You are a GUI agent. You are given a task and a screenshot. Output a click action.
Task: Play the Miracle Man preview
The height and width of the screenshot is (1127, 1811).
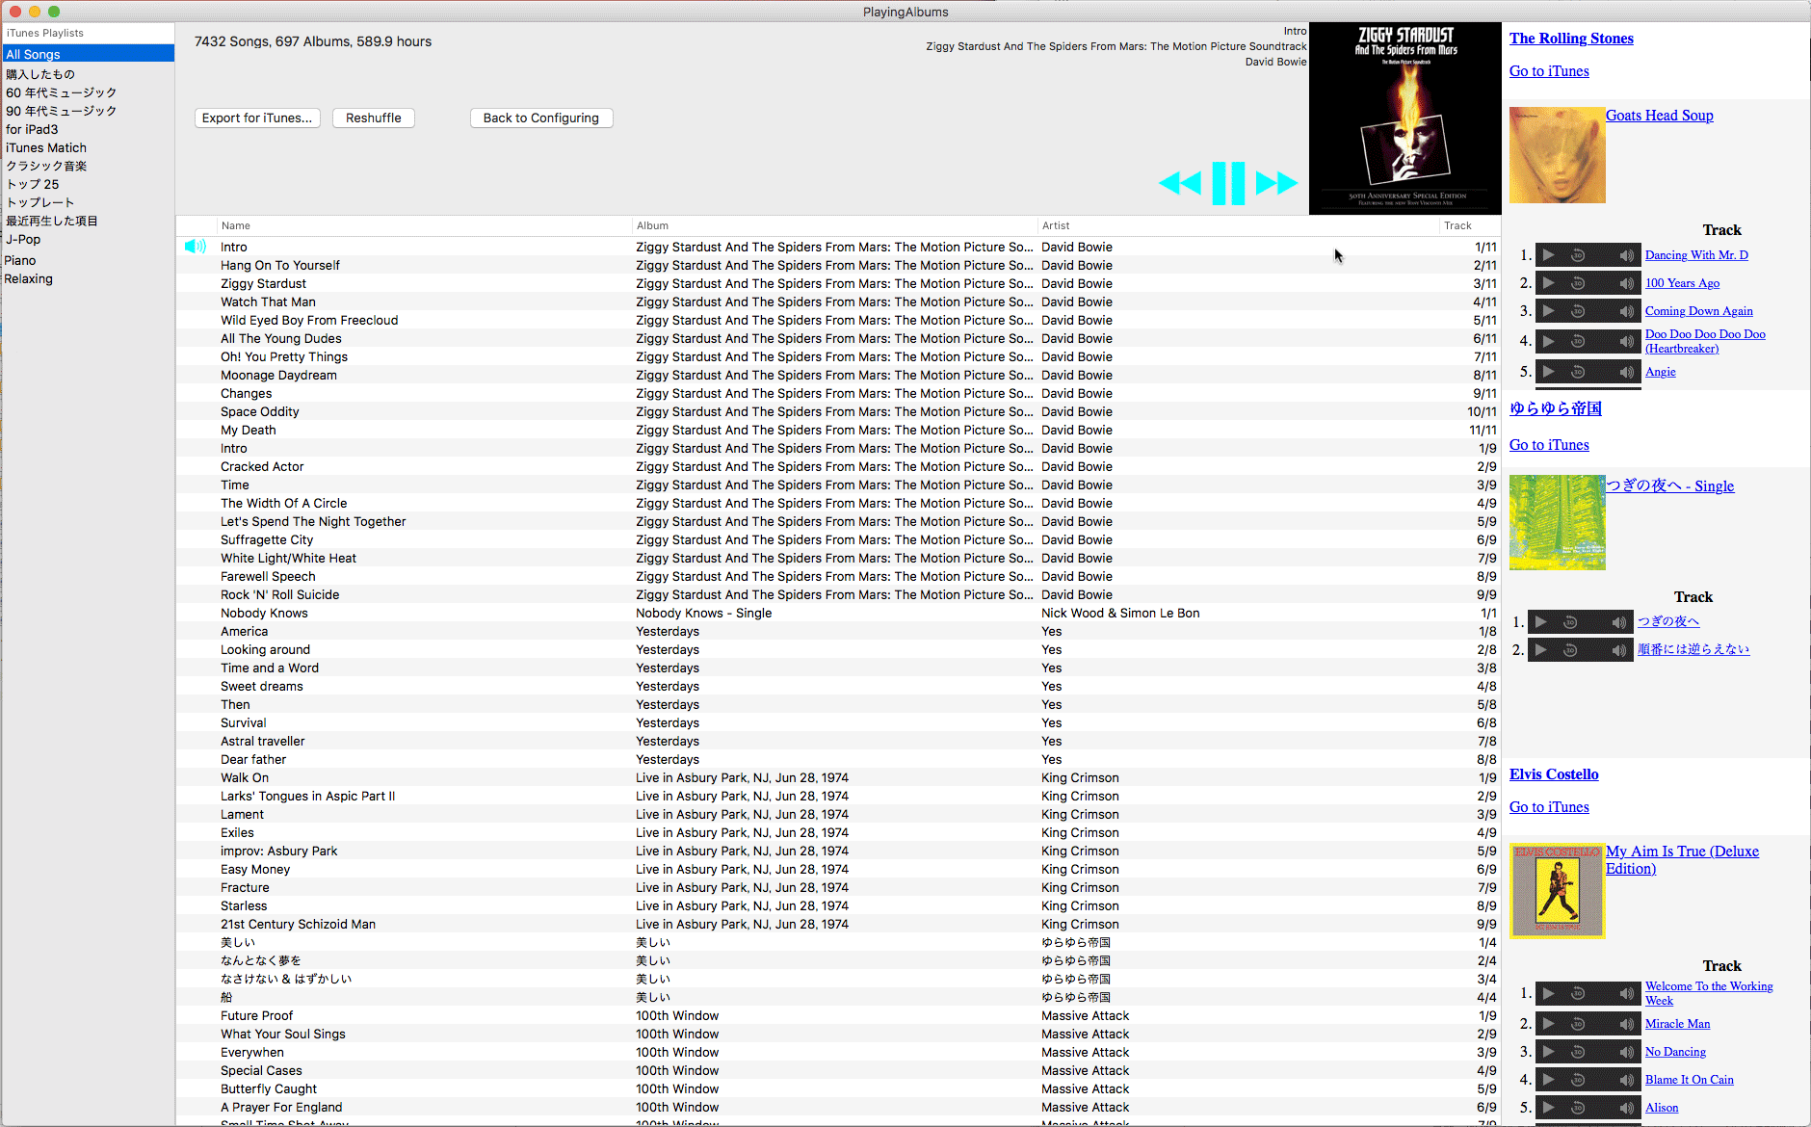pyautogui.click(x=1548, y=1024)
